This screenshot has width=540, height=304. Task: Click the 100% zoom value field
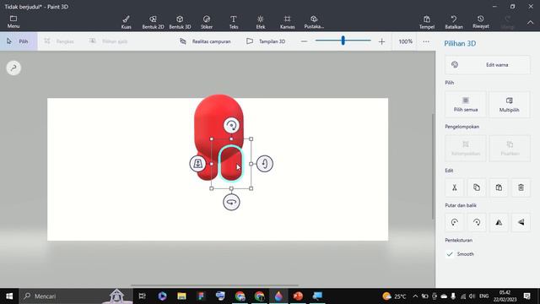click(x=405, y=41)
